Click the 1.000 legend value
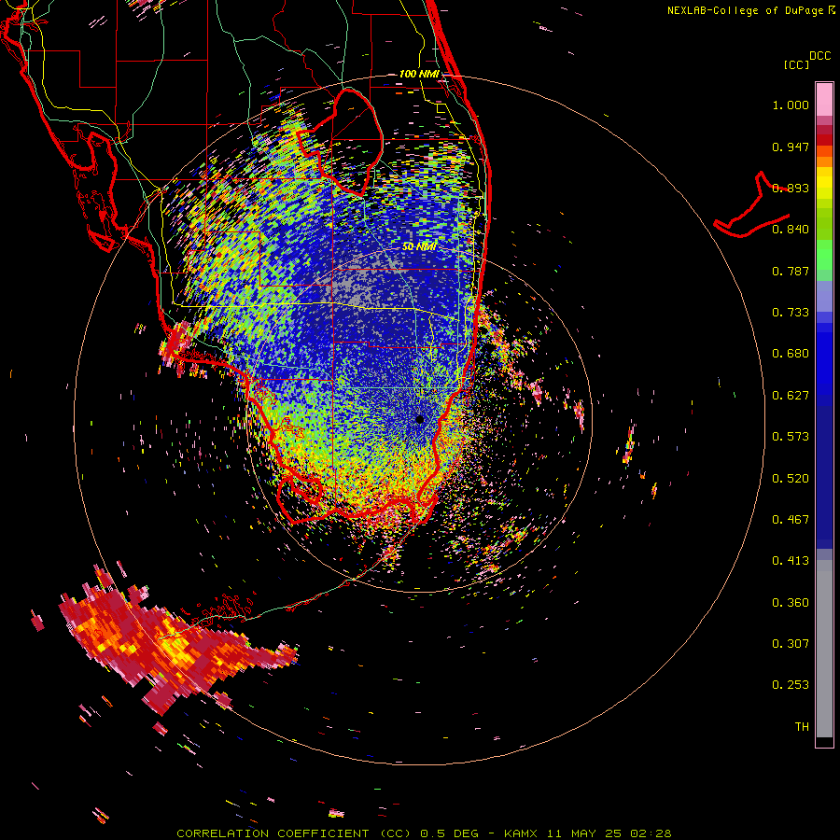The height and width of the screenshot is (840, 840). pyautogui.click(x=791, y=105)
